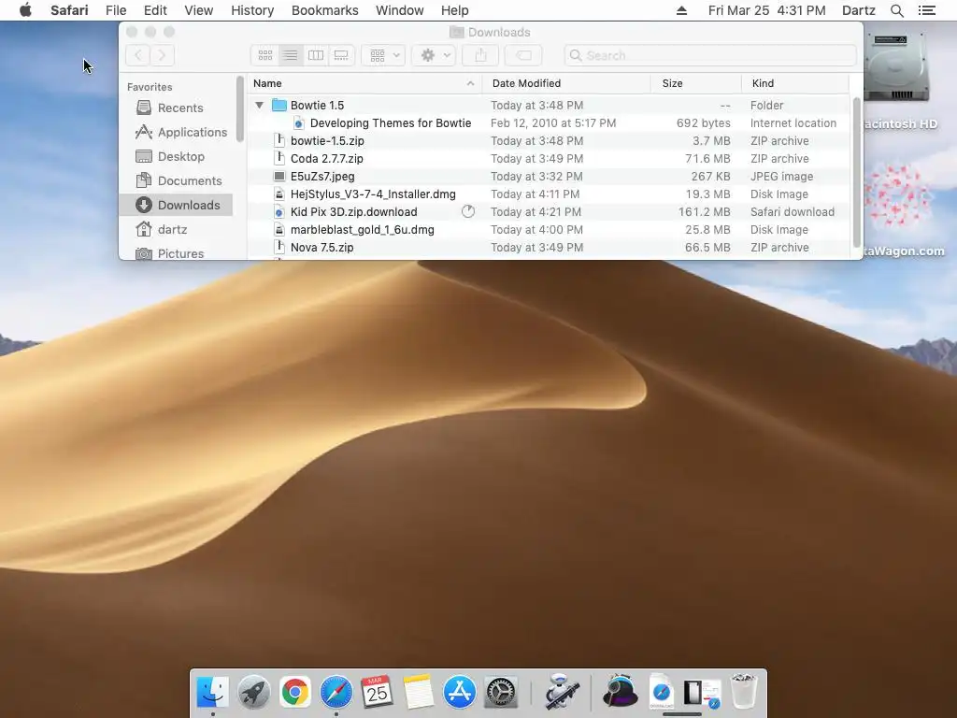Open Notification Center

click(926, 10)
